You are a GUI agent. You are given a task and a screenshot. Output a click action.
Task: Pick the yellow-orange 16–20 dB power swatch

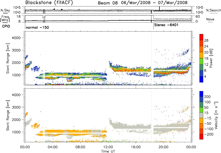coord(201,55)
